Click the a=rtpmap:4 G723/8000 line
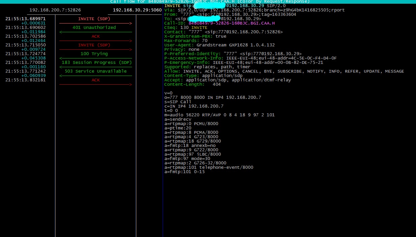 pyautogui.click(x=191, y=137)
